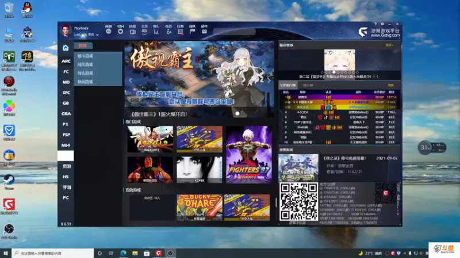Screen dimensions: 460x258
Task: Show previous banner with left arrow
Action: click(131, 80)
